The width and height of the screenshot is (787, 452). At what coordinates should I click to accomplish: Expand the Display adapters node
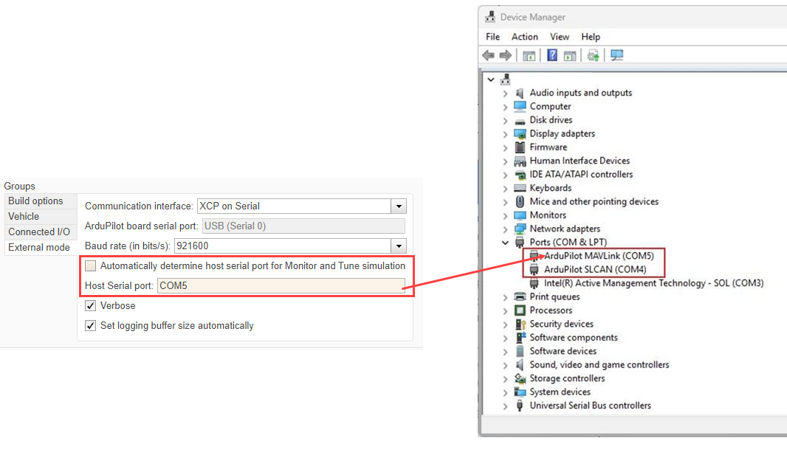click(506, 133)
